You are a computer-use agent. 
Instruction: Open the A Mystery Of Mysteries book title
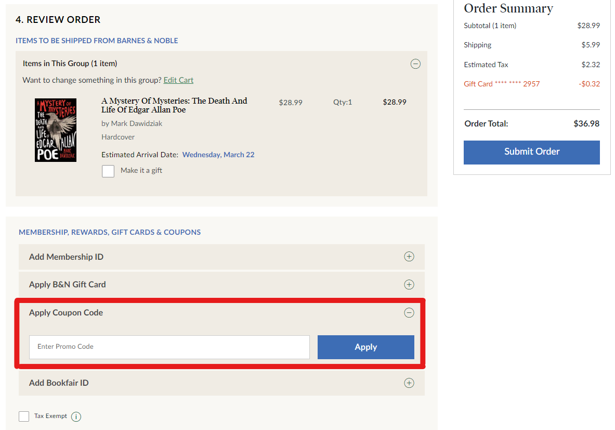(174, 105)
